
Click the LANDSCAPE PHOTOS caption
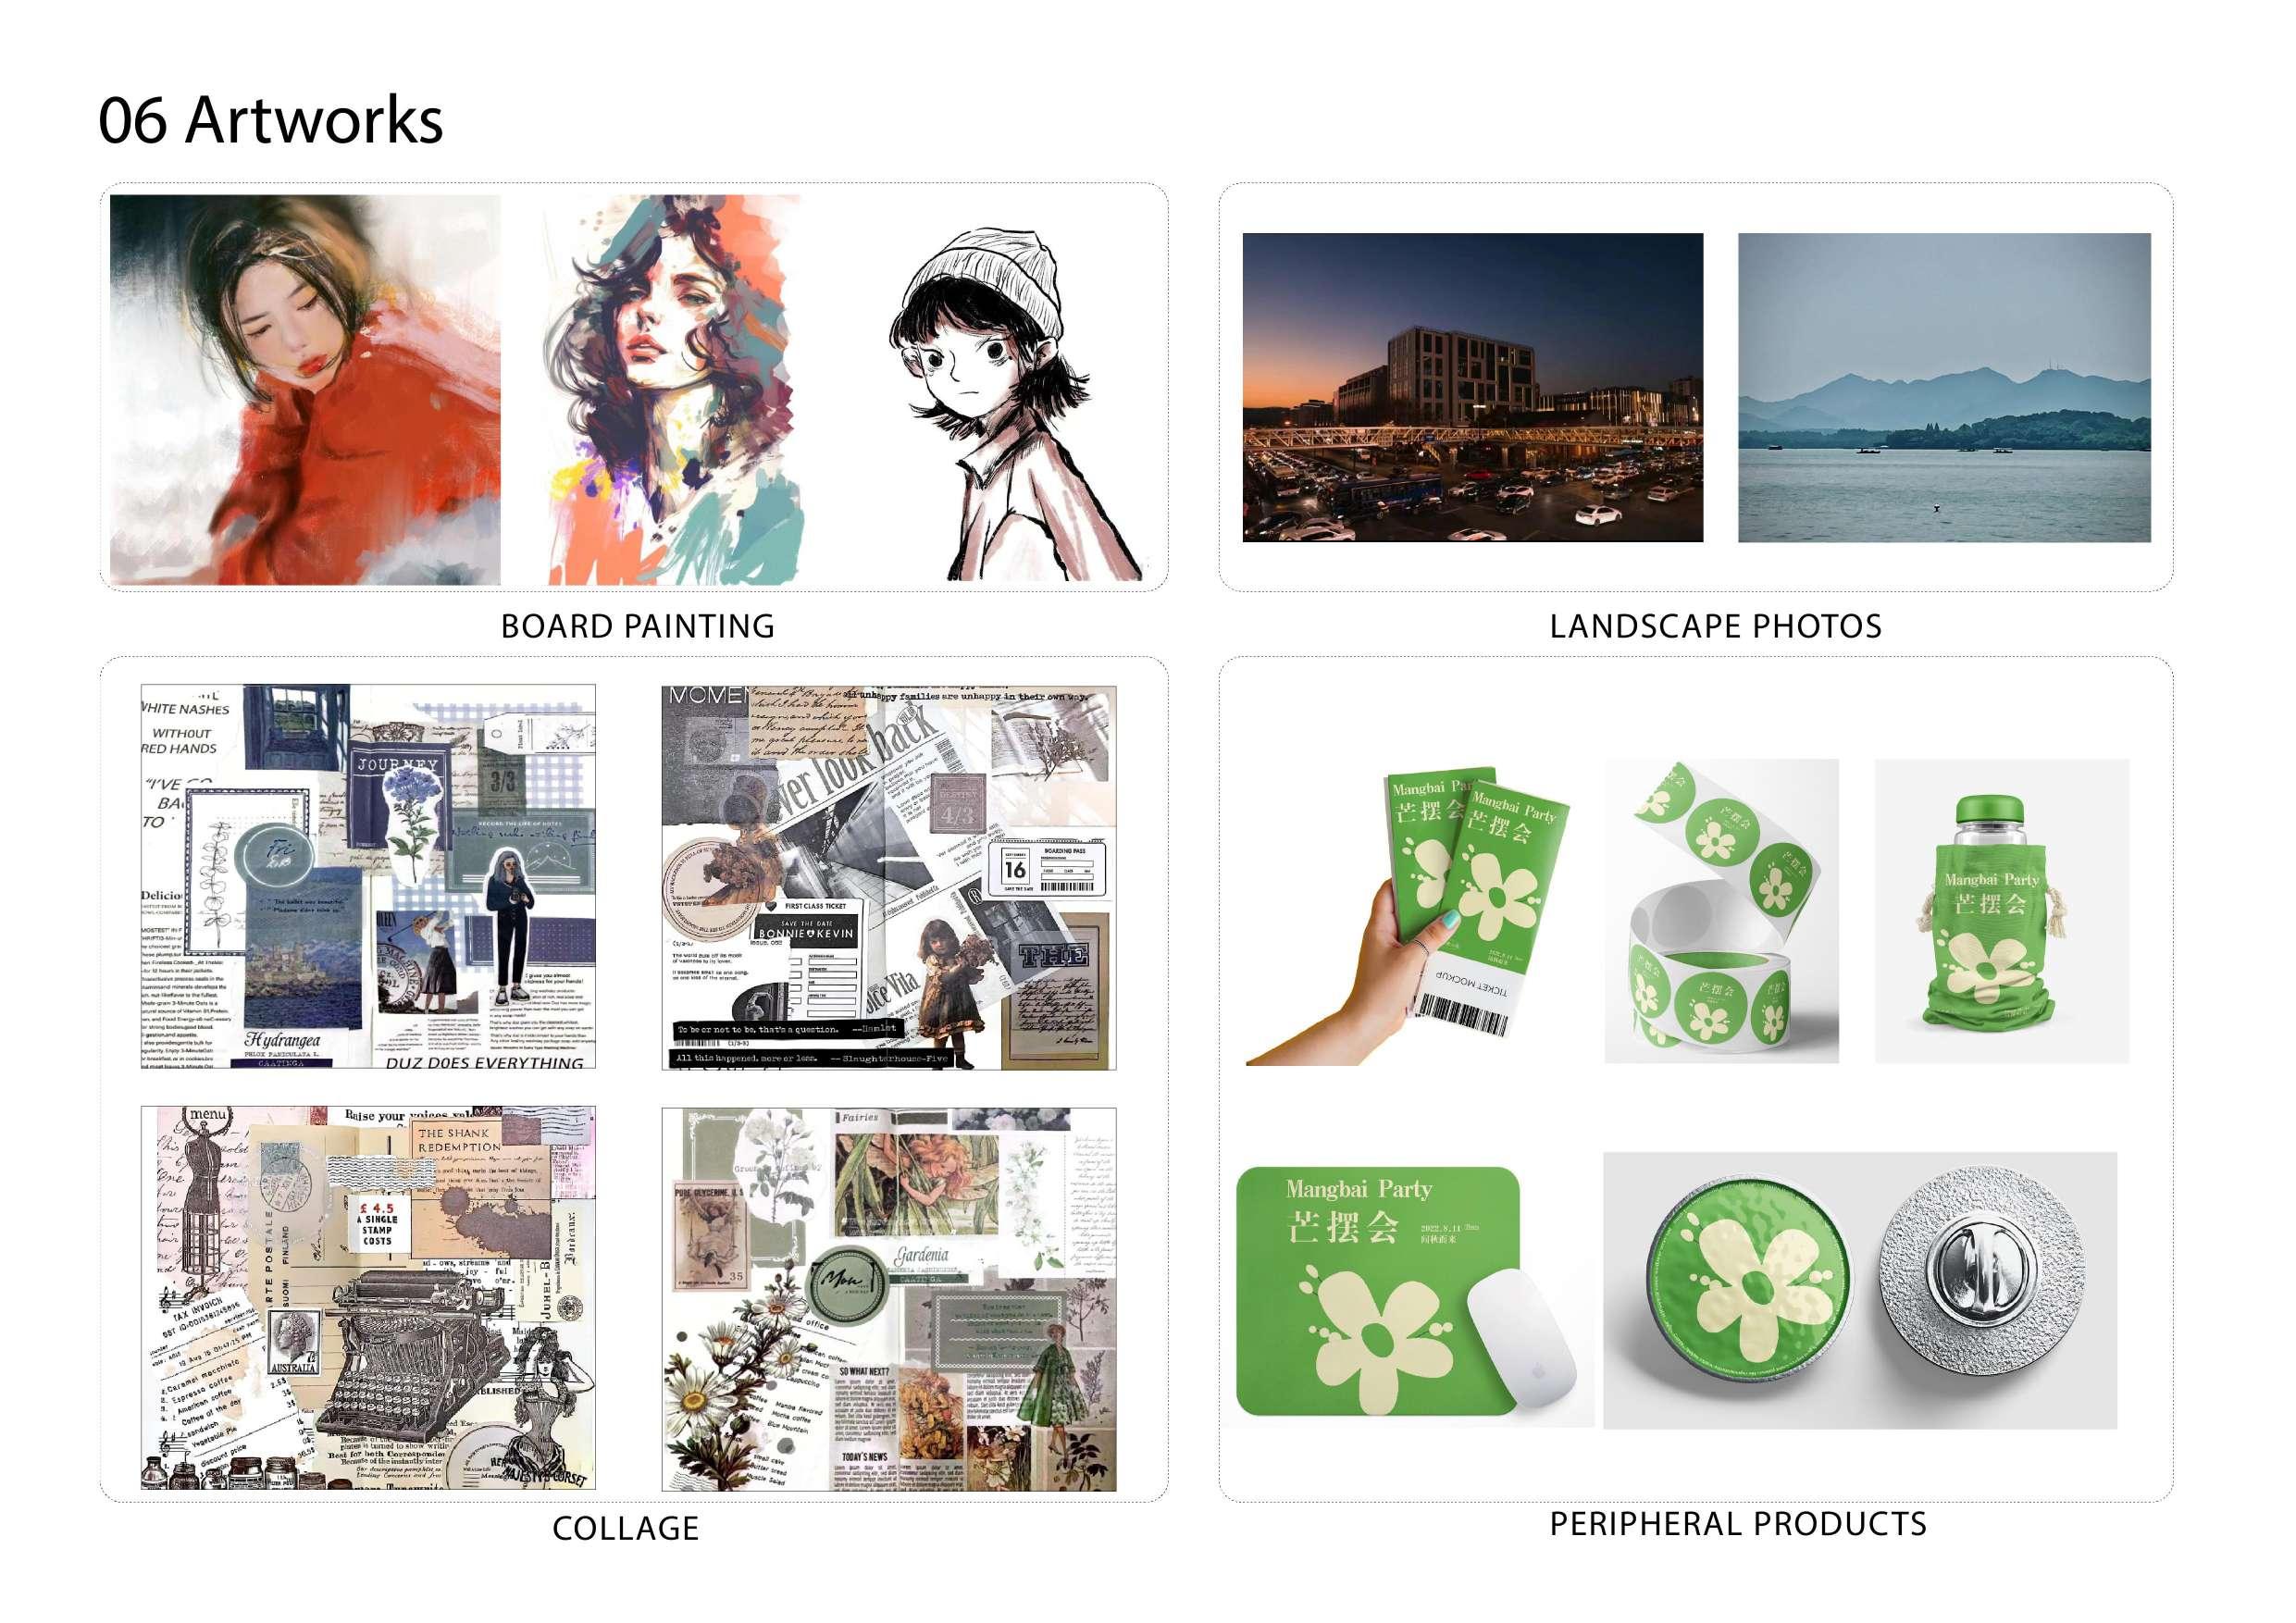click(x=1716, y=626)
